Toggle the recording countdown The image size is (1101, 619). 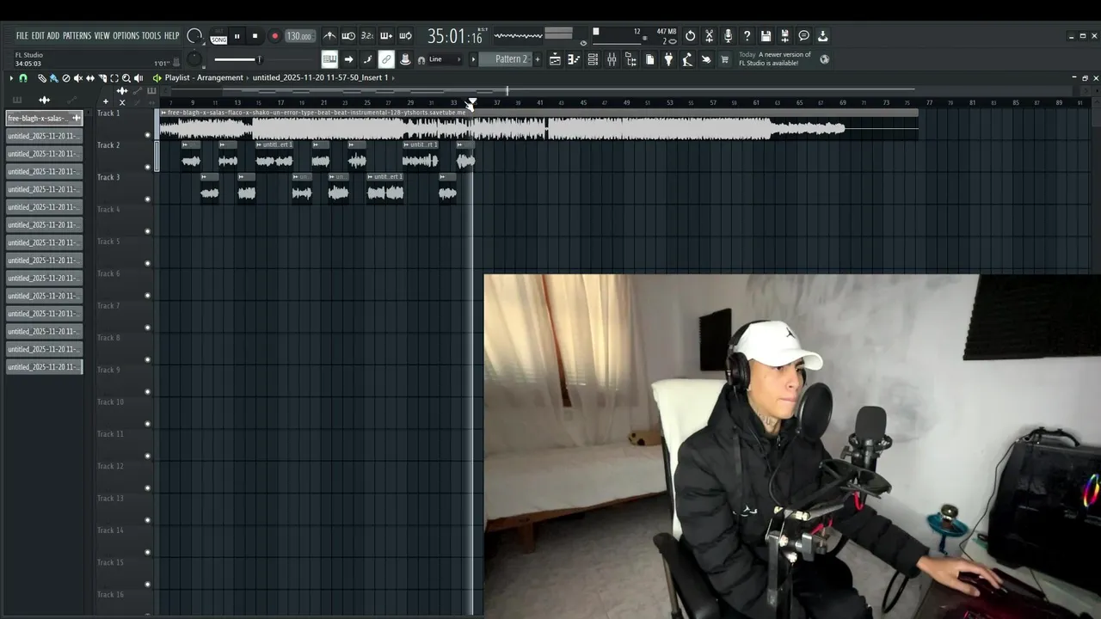click(367, 36)
